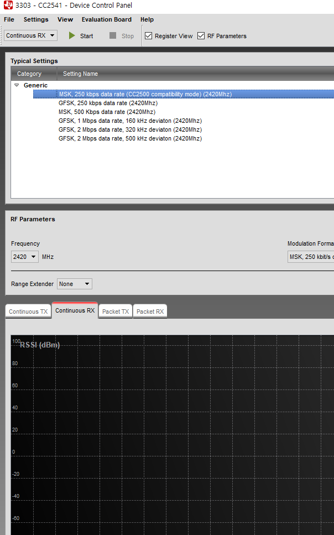Toggle the Register View checkbox

pyautogui.click(x=148, y=36)
